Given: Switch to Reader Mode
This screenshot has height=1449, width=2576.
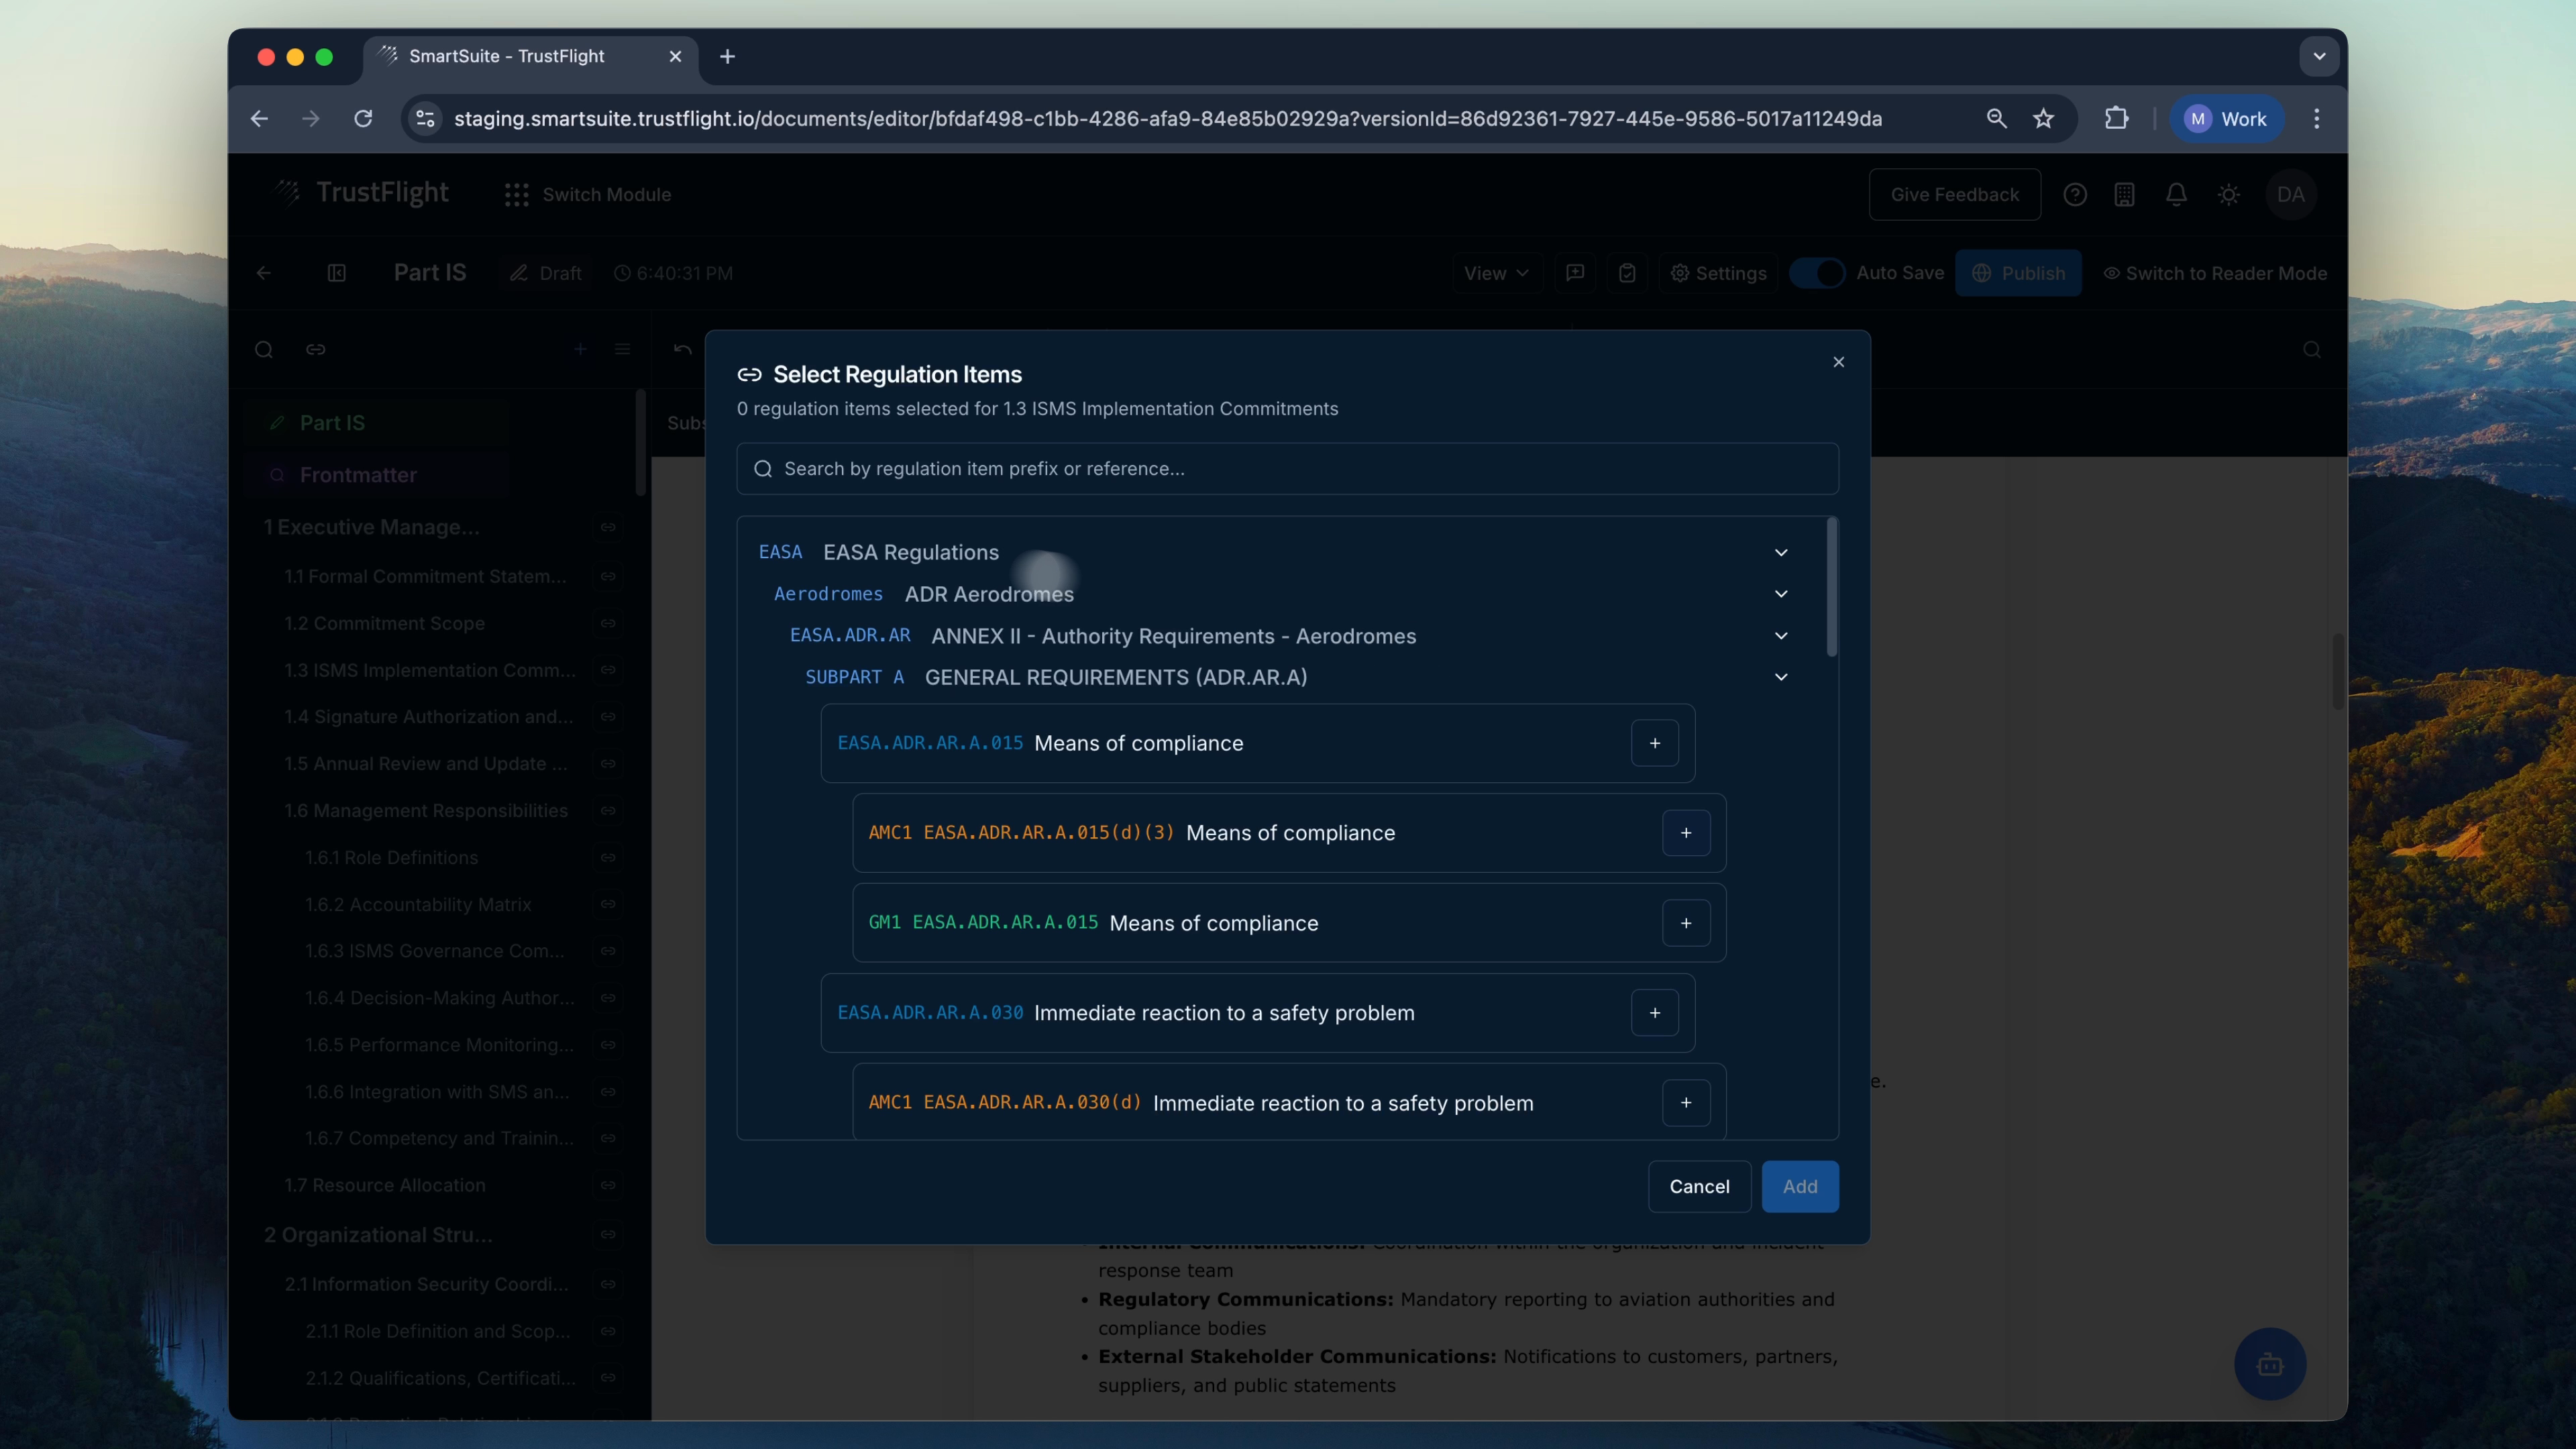Looking at the screenshot, I should coord(2215,273).
